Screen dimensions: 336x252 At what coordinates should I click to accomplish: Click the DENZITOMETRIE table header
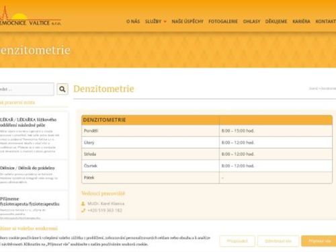point(104,120)
